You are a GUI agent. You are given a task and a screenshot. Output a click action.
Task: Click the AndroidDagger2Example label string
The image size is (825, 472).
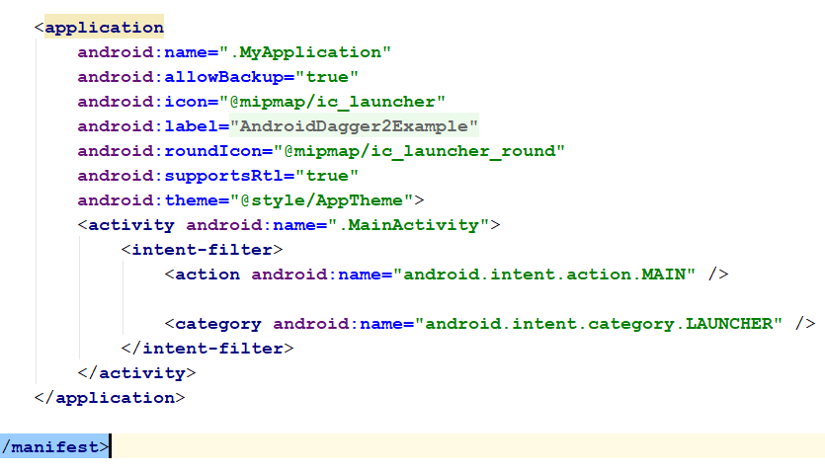pos(354,126)
